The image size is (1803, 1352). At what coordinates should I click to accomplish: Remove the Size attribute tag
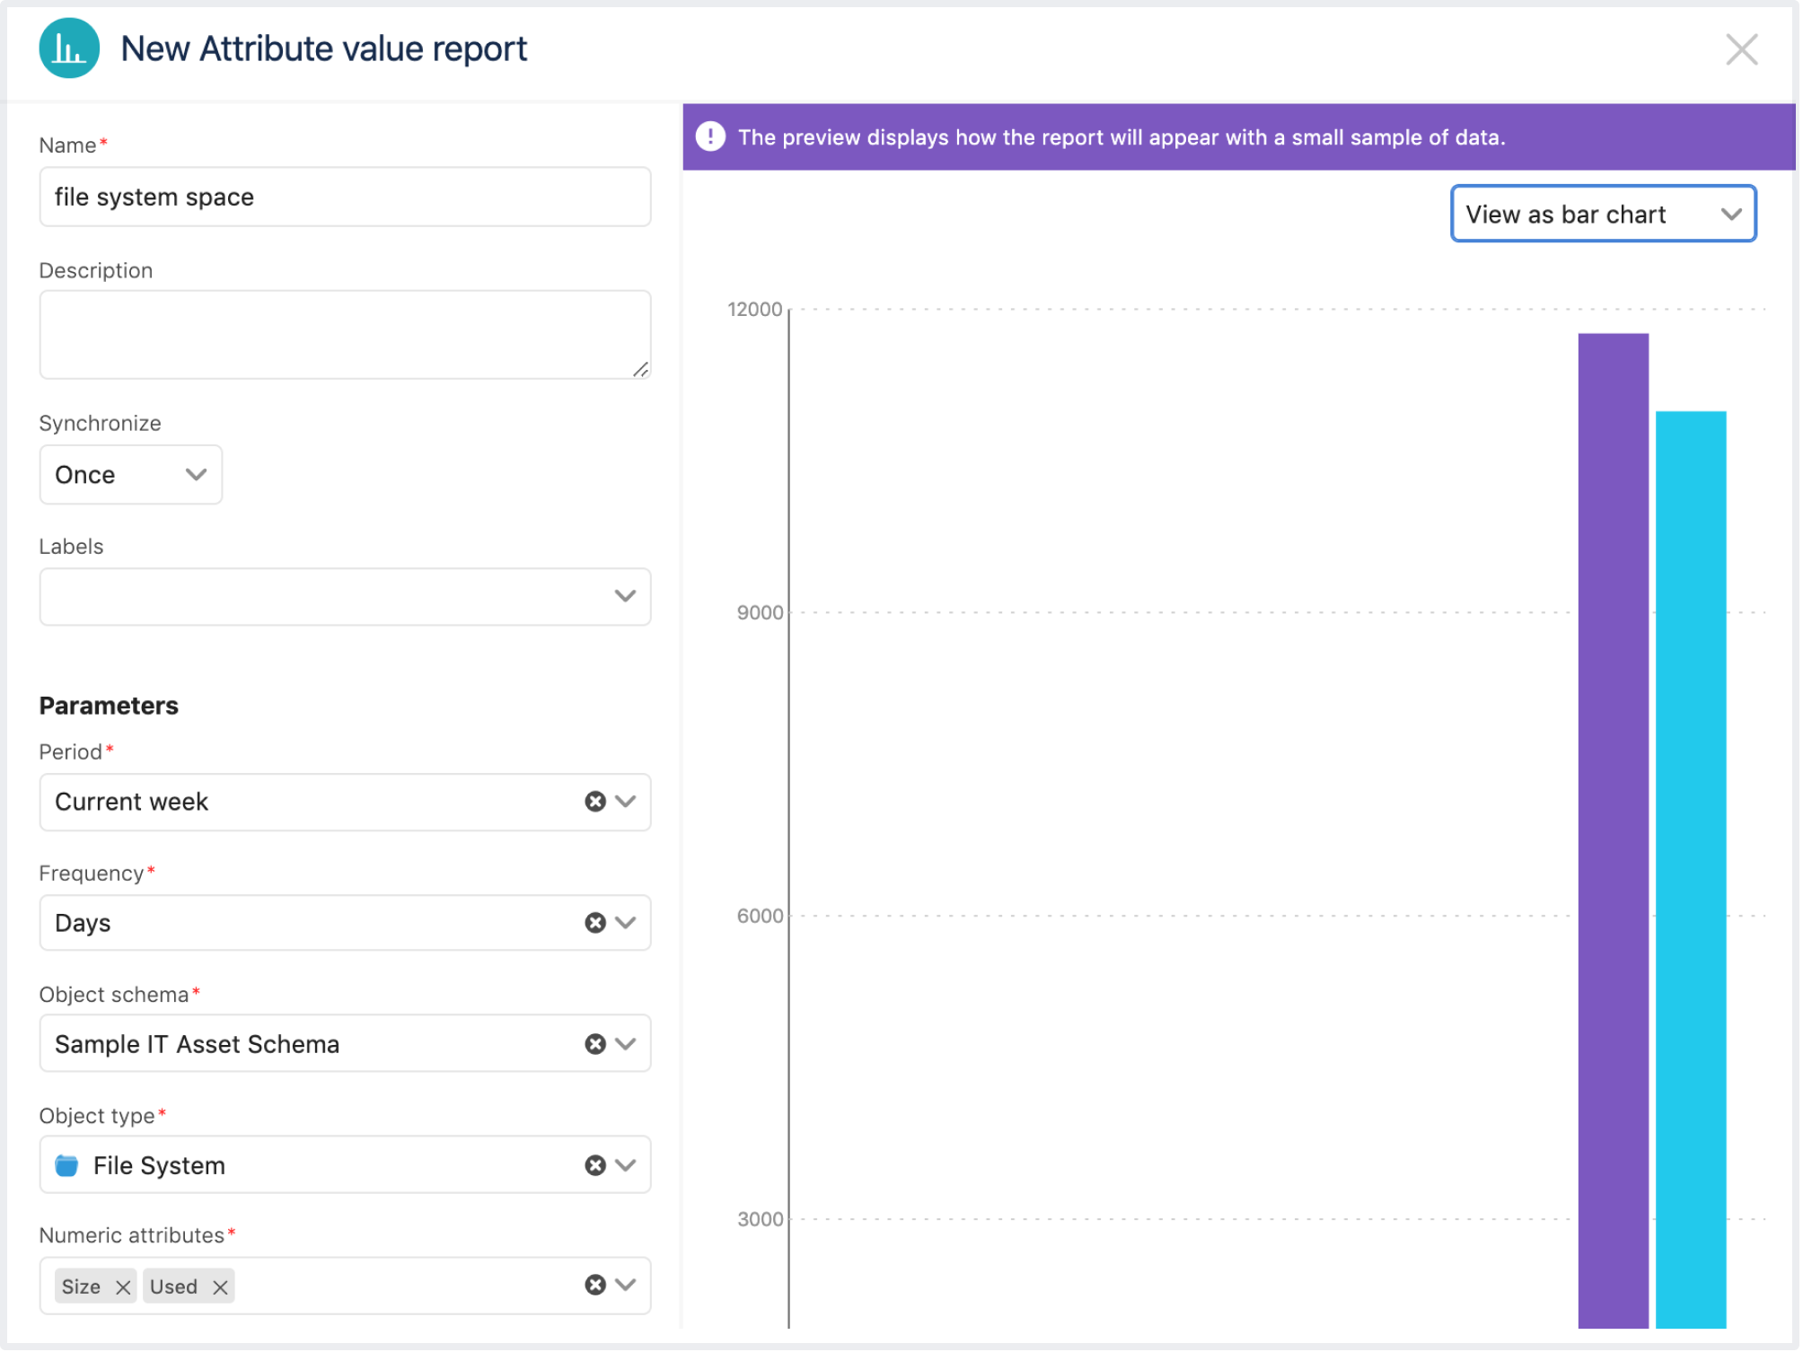coord(124,1288)
